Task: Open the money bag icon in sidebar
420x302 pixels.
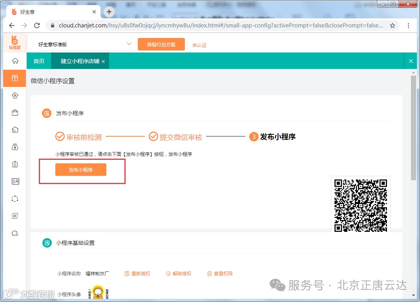Action: click(x=15, y=147)
